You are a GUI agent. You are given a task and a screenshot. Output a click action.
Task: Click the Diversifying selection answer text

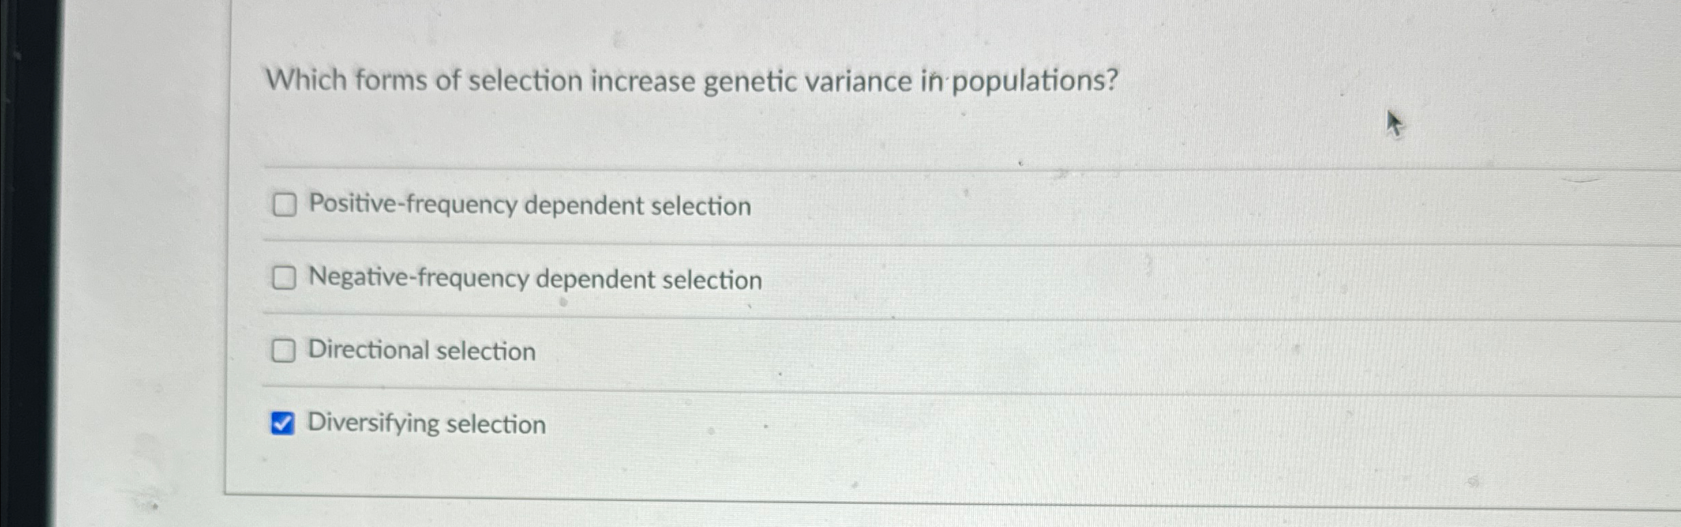pyautogui.click(x=426, y=424)
